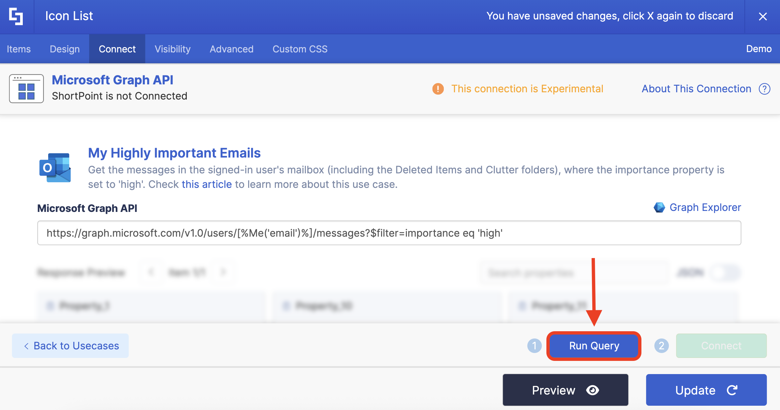Open the Advanced tab

[x=231, y=49]
